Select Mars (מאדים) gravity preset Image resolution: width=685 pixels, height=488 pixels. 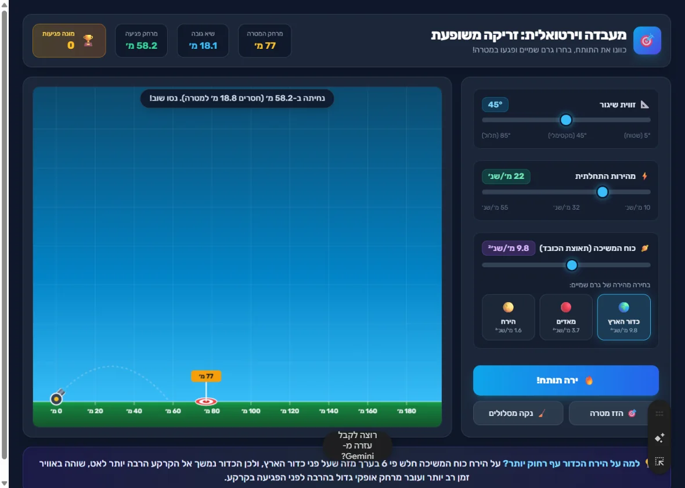click(x=566, y=317)
